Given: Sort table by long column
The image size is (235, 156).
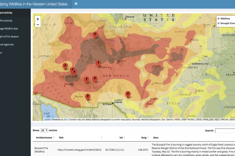Looking at the screenshot, I should [x=145, y=138].
